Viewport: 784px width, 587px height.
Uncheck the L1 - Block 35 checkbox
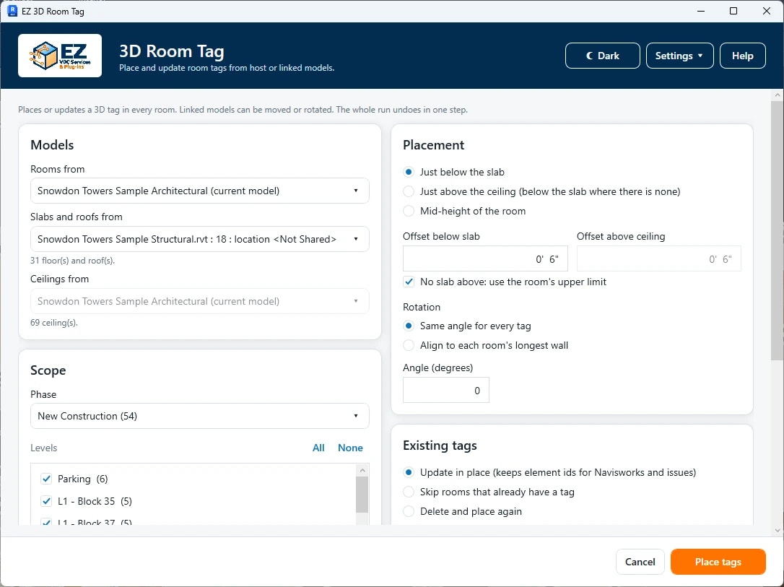coord(46,501)
